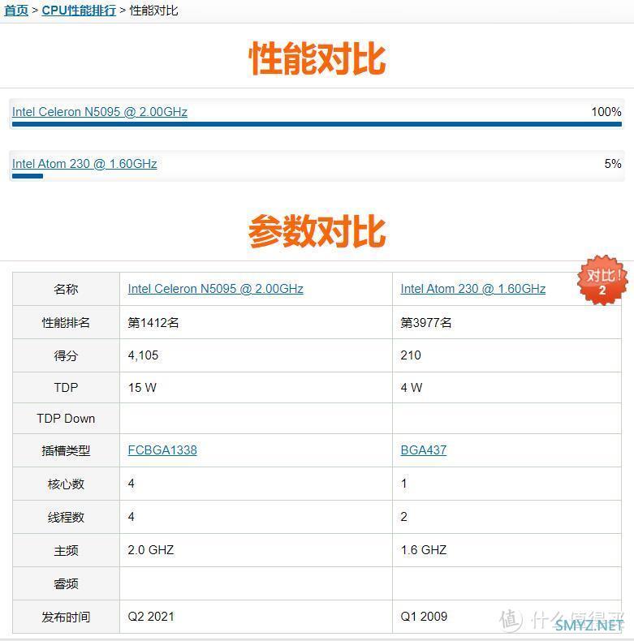The image size is (634, 641).
Task: Select the 4 W TDP value
Action: [412, 388]
